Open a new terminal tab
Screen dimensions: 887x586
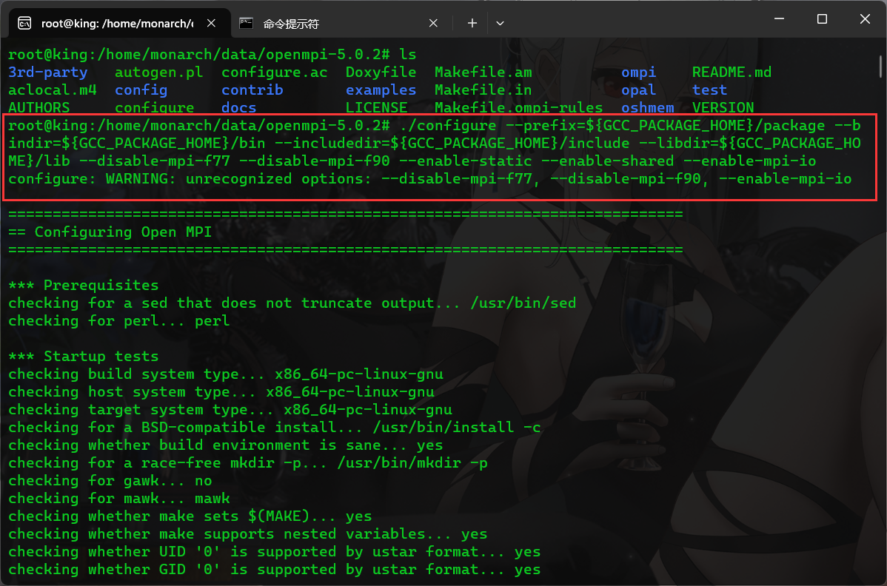pyautogui.click(x=472, y=23)
